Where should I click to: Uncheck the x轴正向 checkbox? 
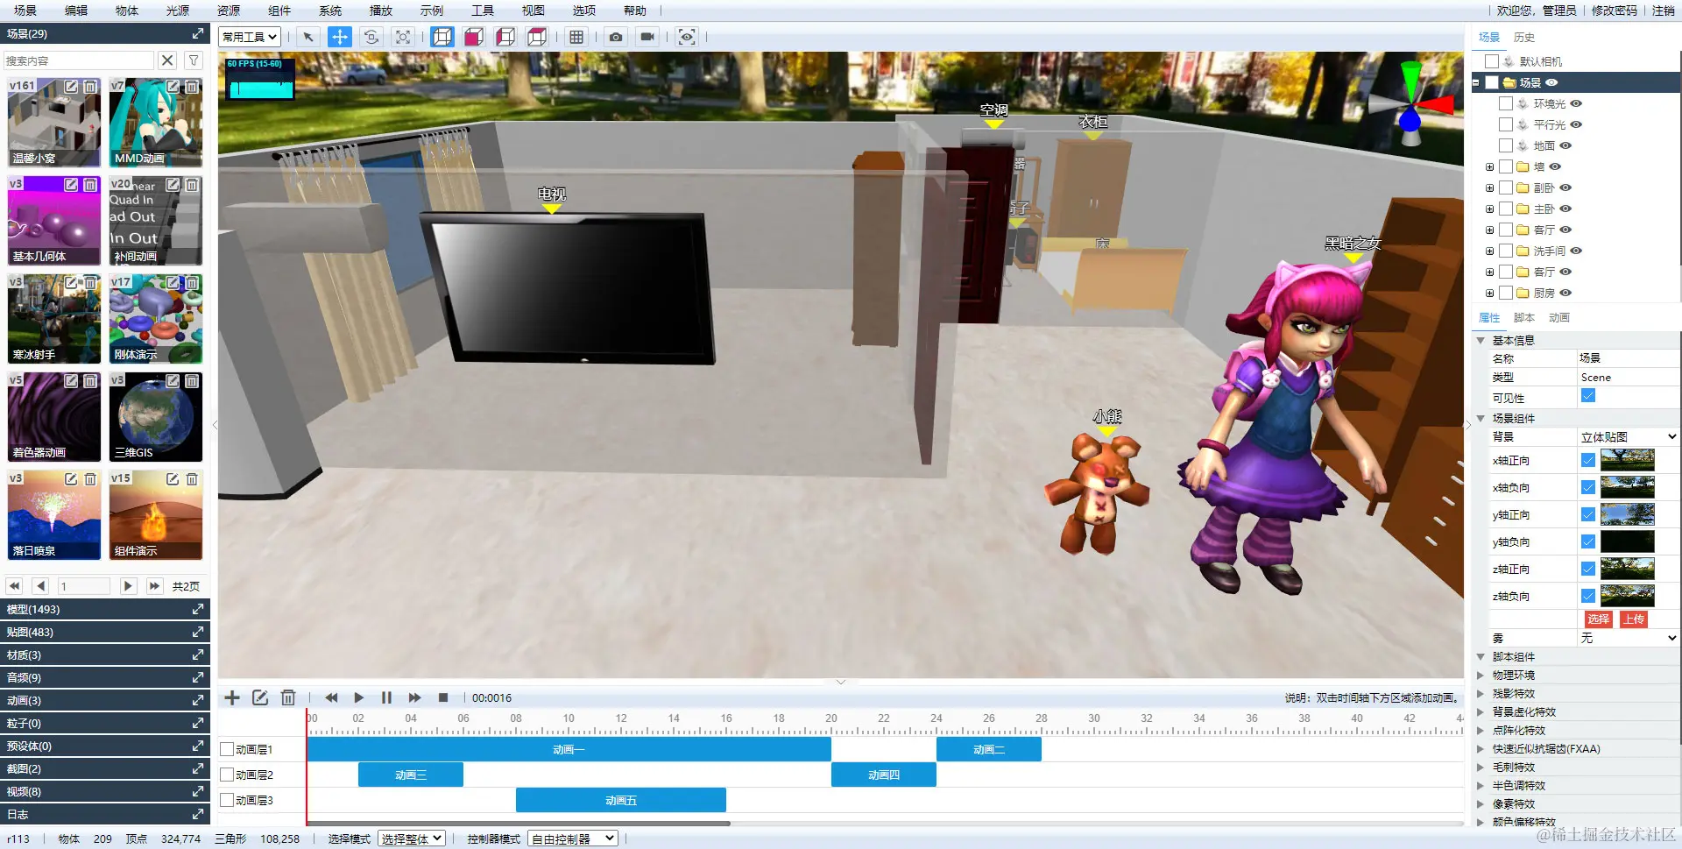pos(1587,460)
